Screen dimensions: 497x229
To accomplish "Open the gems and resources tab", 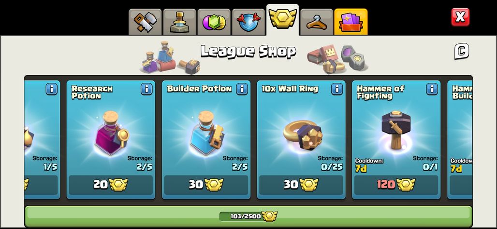I will point(214,22).
